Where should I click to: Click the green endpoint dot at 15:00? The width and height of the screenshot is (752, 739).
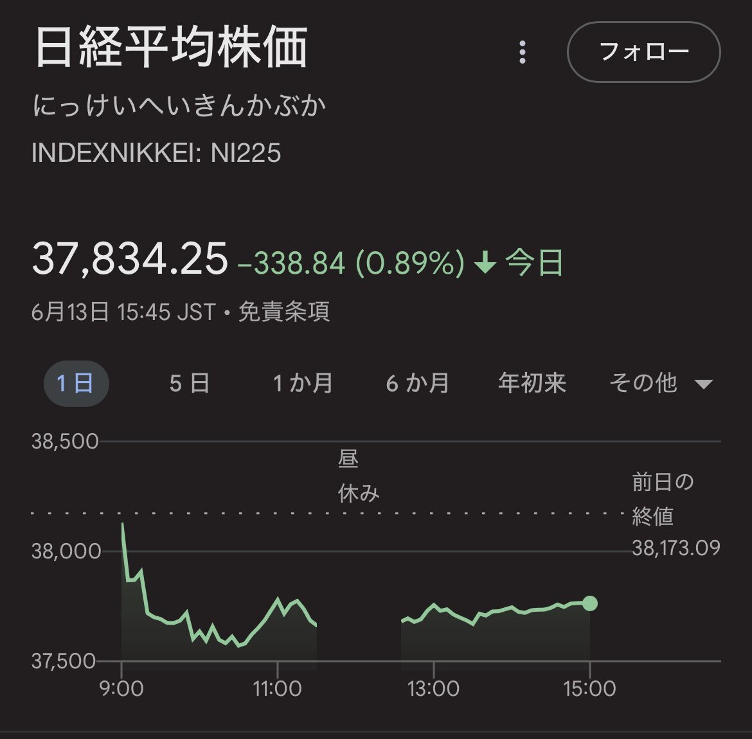[589, 603]
